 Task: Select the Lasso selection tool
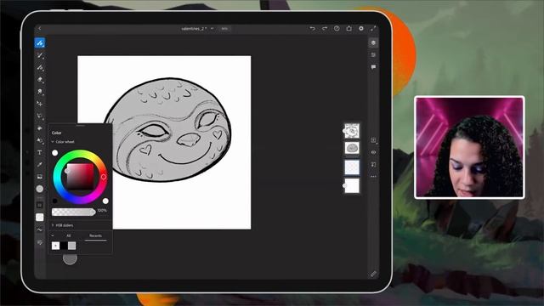(40, 116)
